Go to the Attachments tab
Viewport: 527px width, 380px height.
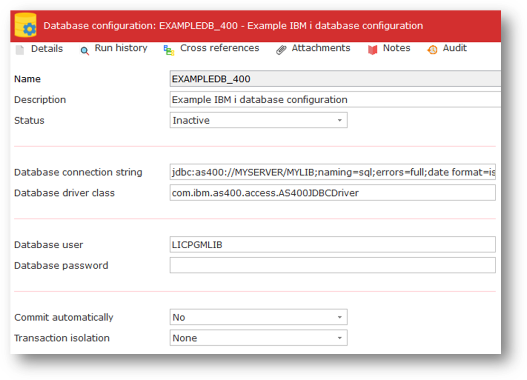click(321, 48)
